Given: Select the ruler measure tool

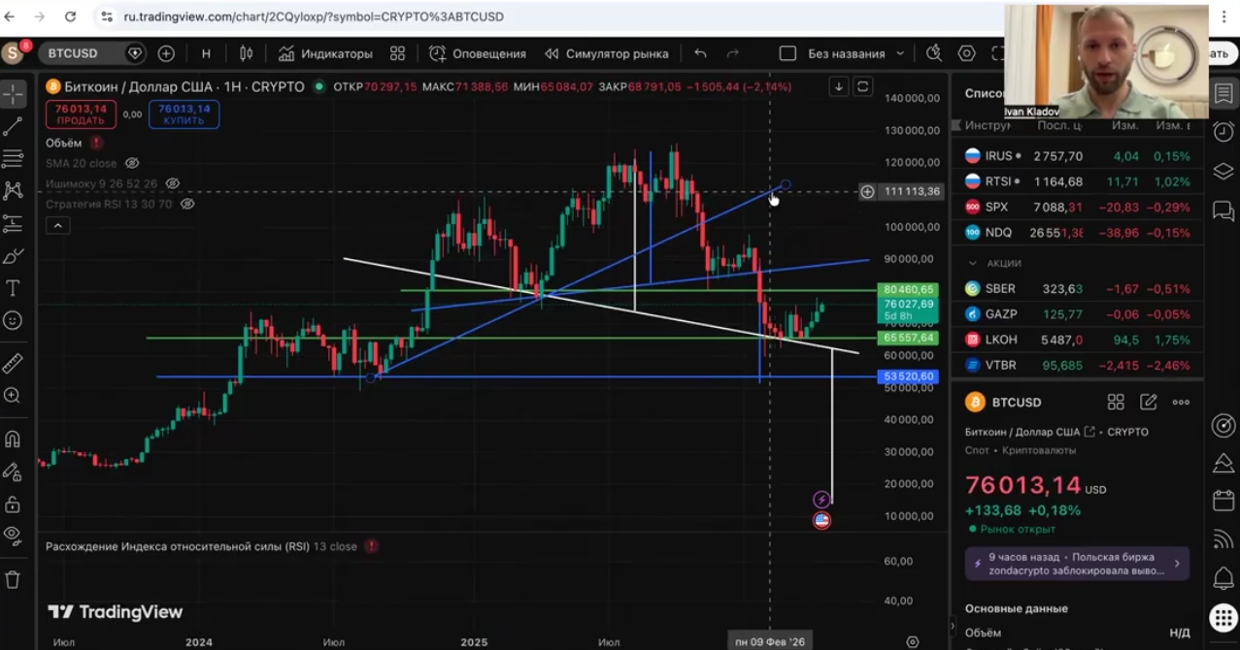Looking at the screenshot, I should [13, 363].
